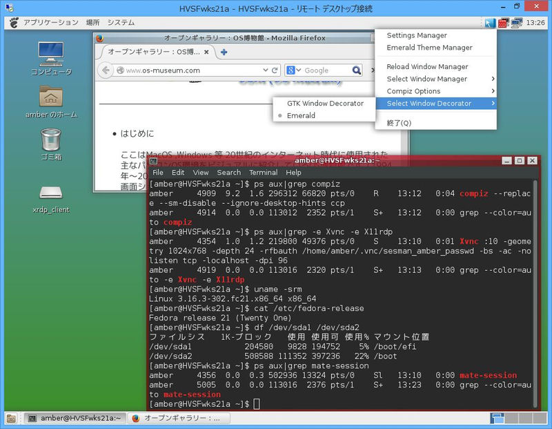
Task: Open the xrdp_client drive icon
Action: pyautogui.click(x=51, y=200)
